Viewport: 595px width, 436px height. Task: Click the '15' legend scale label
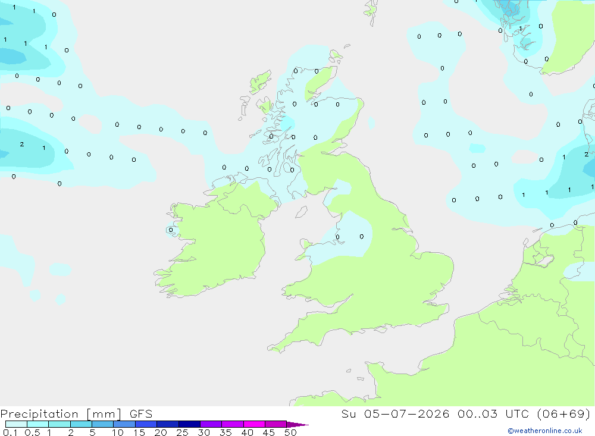tap(139, 432)
